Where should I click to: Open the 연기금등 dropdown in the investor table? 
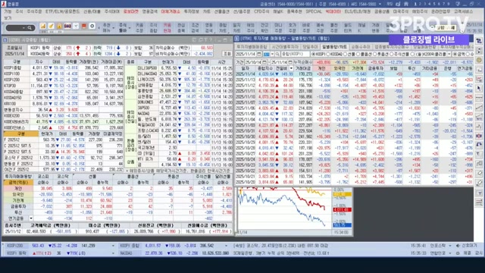pyautogui.click(x=31, y=218)
